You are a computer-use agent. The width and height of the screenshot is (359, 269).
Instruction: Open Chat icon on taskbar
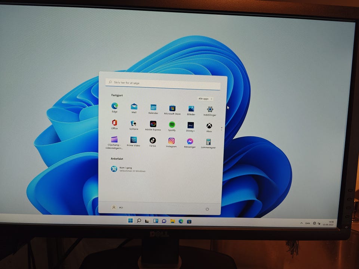pyautogui.click(x=164, y=221)
